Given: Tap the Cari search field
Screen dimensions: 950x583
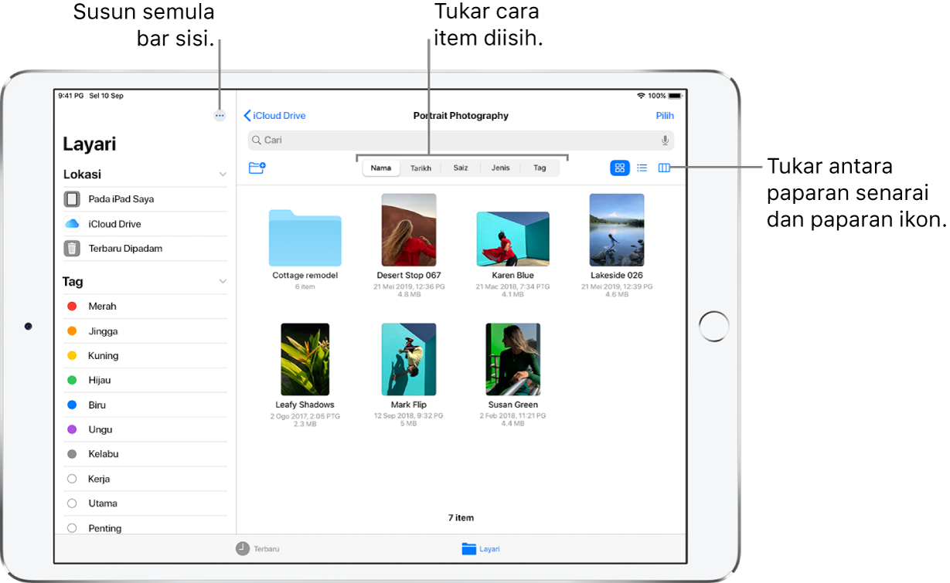Looking at the screenshot, I should (461, 141).
